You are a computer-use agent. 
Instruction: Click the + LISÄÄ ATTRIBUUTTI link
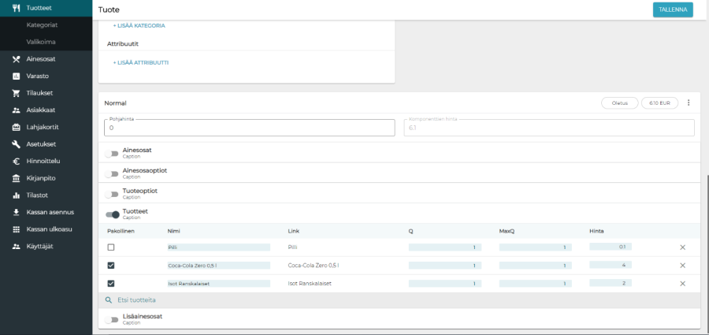(x=140, y=62)
